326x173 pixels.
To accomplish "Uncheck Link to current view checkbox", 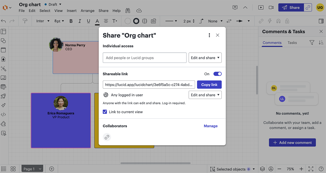I will pyautogui.click(x=105, y=112).
